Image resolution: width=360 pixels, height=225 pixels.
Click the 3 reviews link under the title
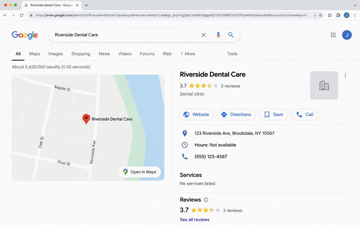(230, 86)
